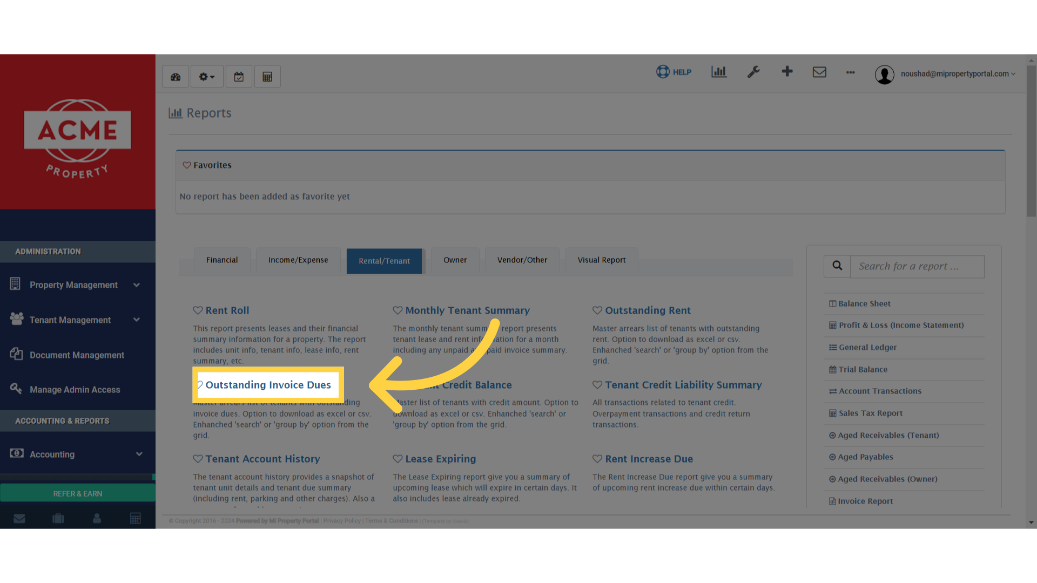
Task: Open the Rent Increase Due report
Action: 649,459
